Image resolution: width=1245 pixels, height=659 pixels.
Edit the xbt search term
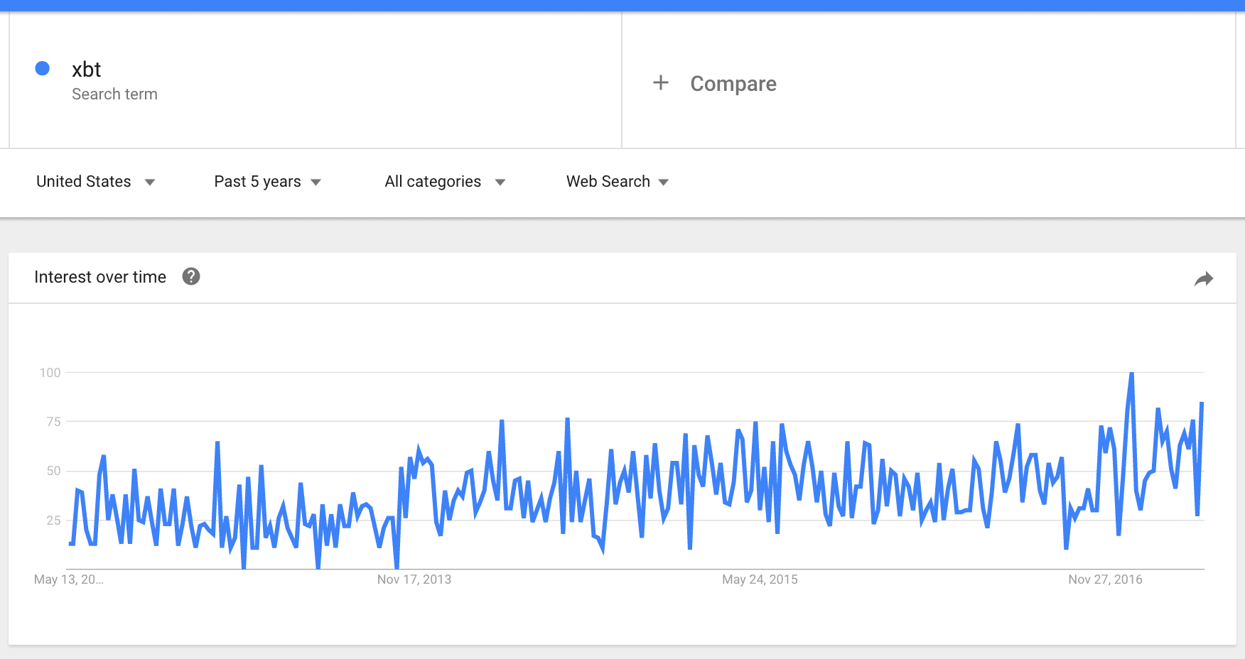coord(87,70)
